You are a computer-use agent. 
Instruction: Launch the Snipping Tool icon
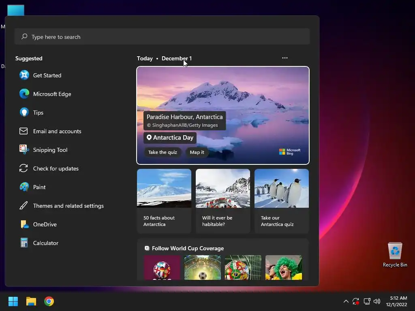click(24, 150)
